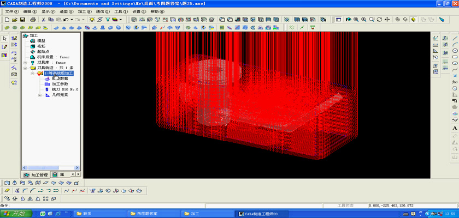Viewport: 459px width, 218px height.
Task: Select the pencil sketch tool in left sidebar
Action: [4, 47]
